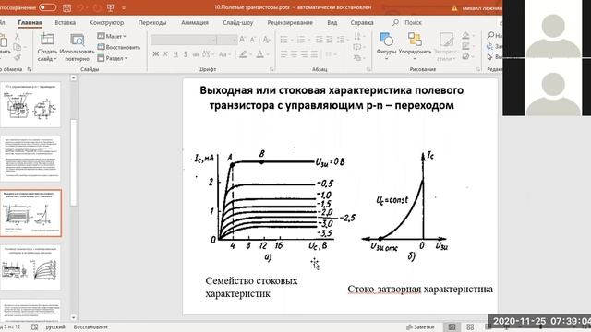Screen dimensions: 591x332
Task: Switch to the Вид tab
Action: (x=332, y=22)
